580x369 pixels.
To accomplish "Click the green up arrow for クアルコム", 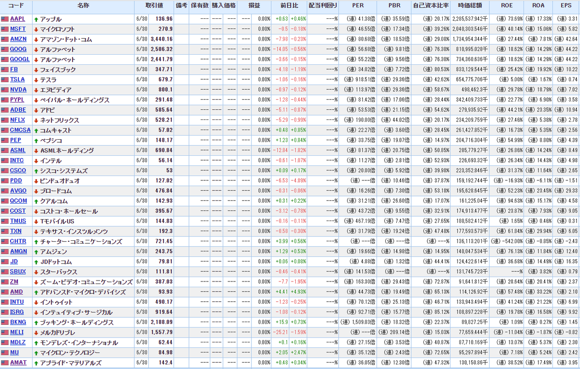I will coord(36,201).
